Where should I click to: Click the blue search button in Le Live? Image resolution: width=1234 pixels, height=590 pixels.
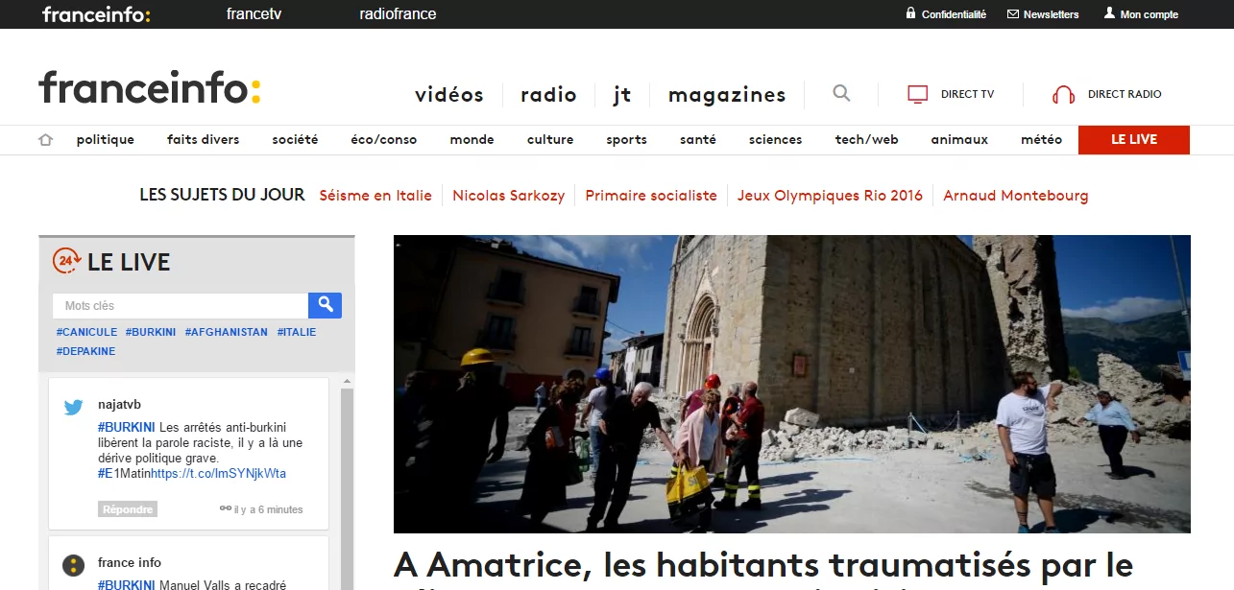click(x=325, y=305)
